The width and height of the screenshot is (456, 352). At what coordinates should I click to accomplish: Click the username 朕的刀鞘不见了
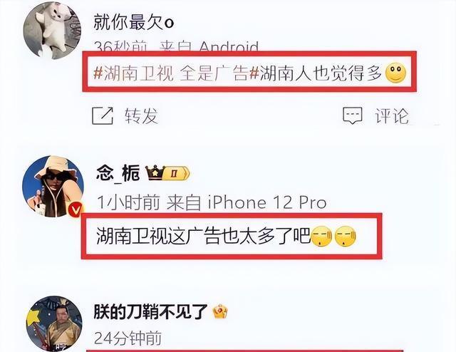[x=150, y=311]
